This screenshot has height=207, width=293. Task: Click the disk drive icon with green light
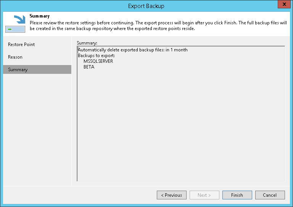point(15,29)
